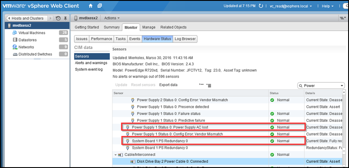Open the vc_read@vsphere.local user menu

pos(291,6)
